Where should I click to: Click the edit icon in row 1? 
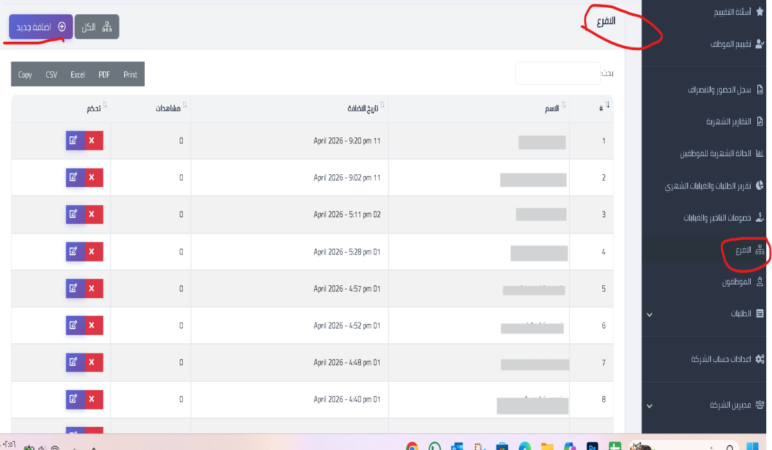point(75,141)
